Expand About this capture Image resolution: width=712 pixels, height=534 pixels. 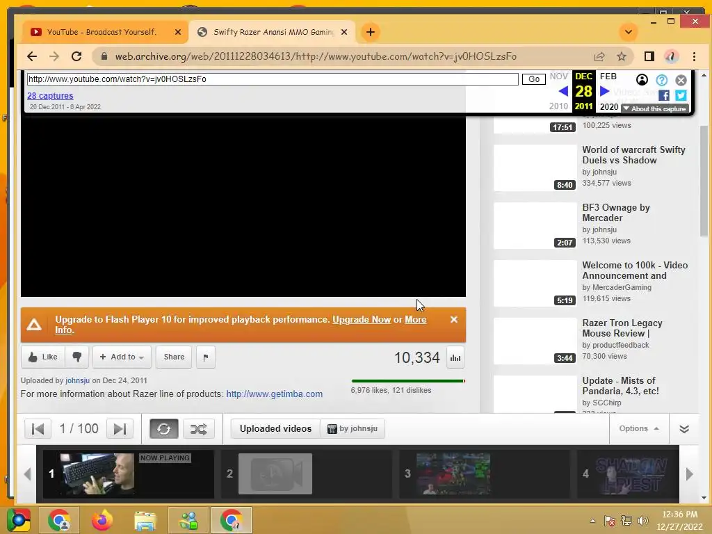click(655, 108)
